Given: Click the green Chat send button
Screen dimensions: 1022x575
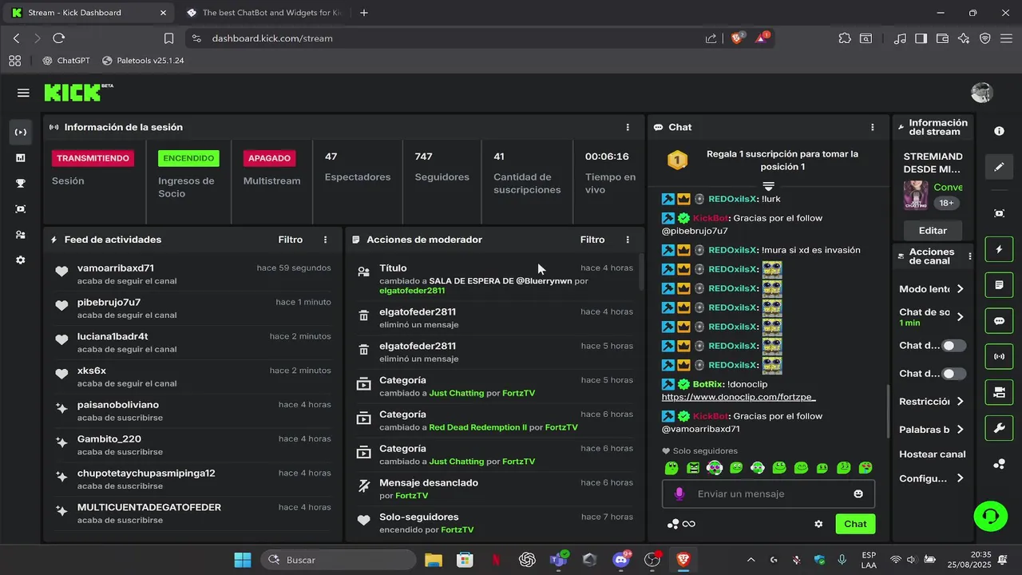Looking at the screenshot, I should pos(855,524).
